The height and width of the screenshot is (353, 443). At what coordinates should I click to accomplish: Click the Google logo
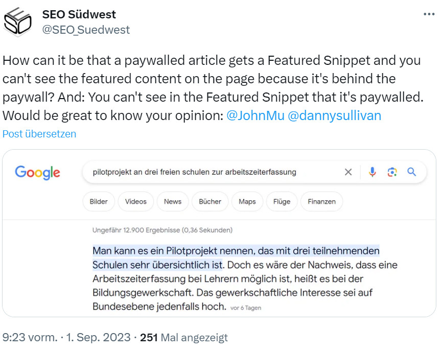click(x=37, y=173)
